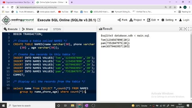192x108 pixels.
Task: Click the edit title pencil icon
Action: (x=99, y=20)
